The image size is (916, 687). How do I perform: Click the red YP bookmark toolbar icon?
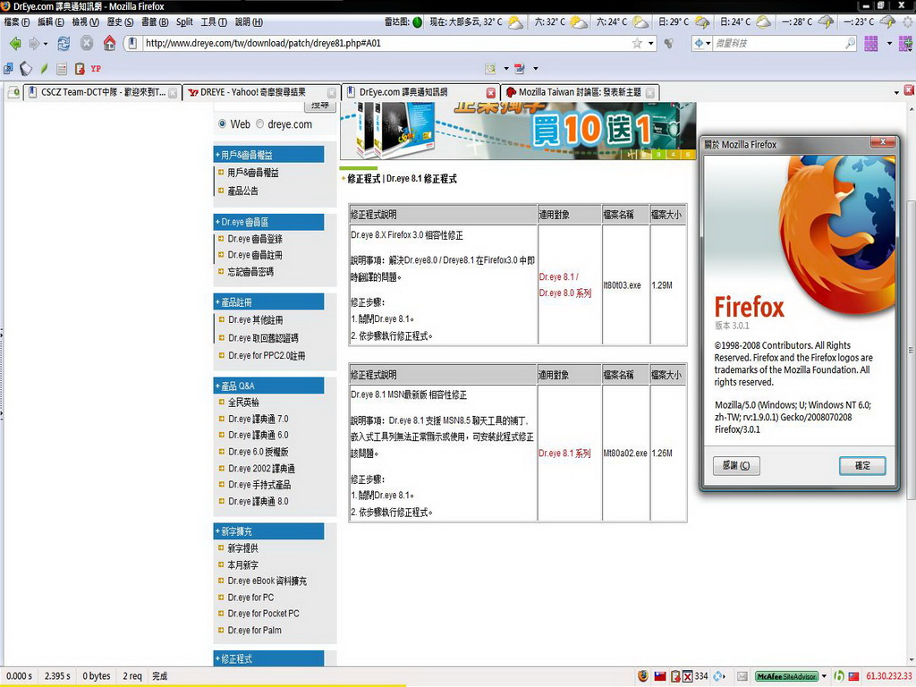[x=96, y=68]
